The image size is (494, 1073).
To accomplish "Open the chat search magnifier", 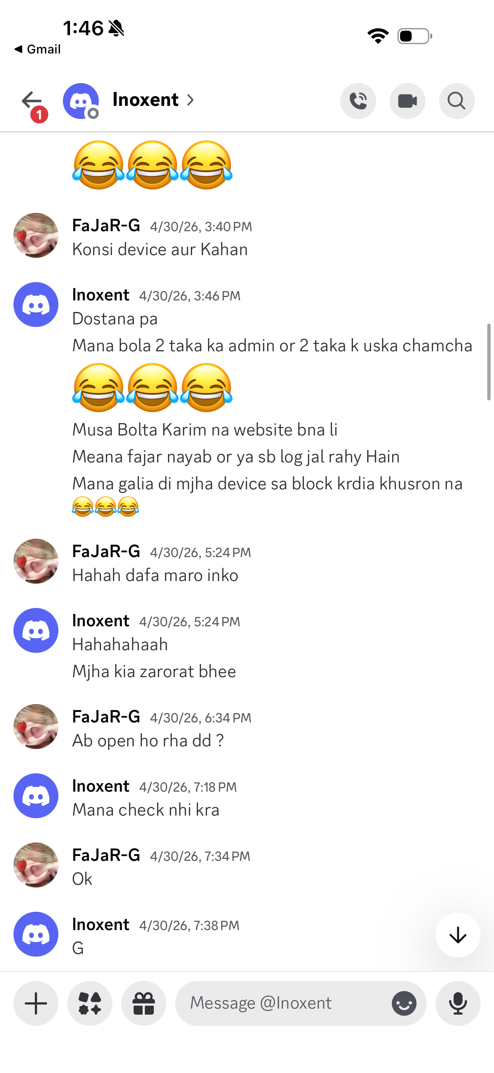I will coord(457,101).
